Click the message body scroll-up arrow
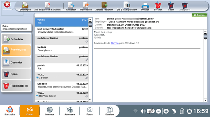The image size is (210, 117). click(x=205, y=31)
